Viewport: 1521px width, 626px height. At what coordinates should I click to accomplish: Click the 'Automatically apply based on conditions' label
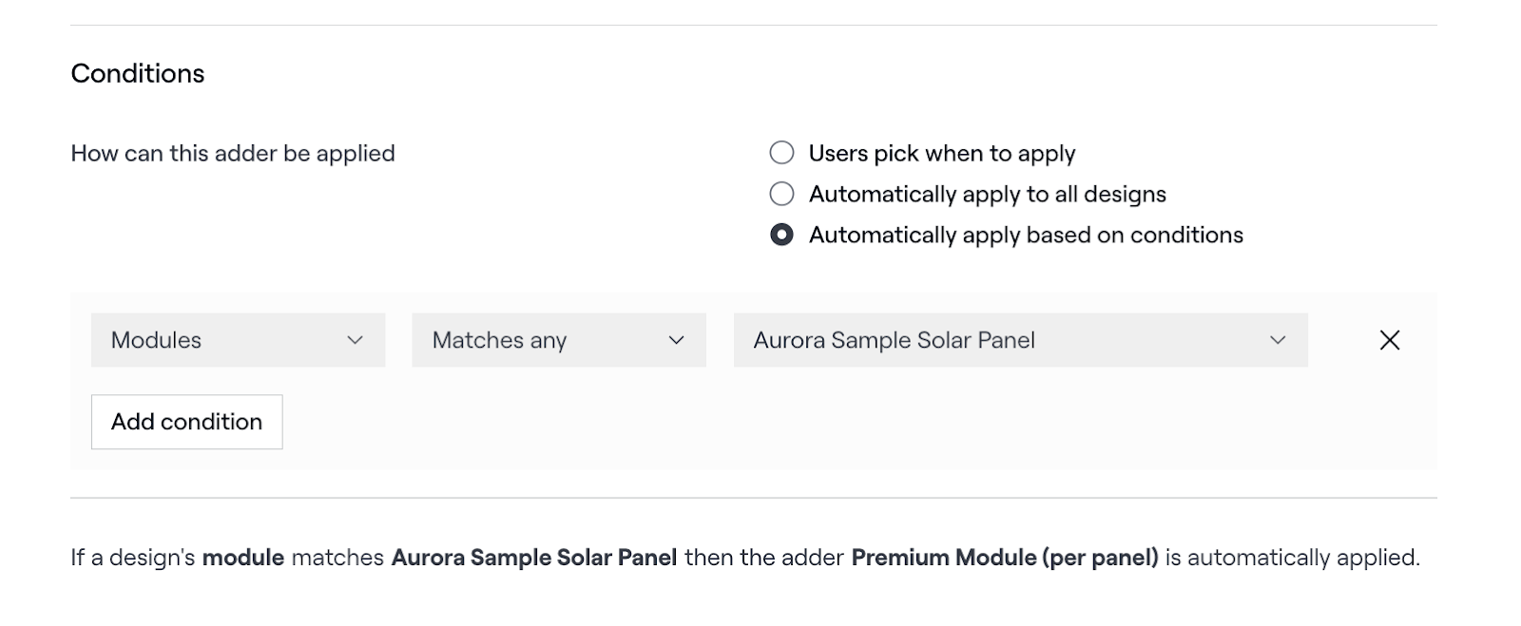[x=1026, y=235]
